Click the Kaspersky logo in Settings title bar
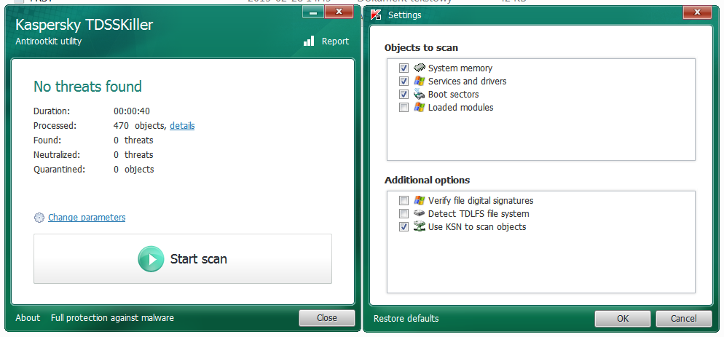 377,15
